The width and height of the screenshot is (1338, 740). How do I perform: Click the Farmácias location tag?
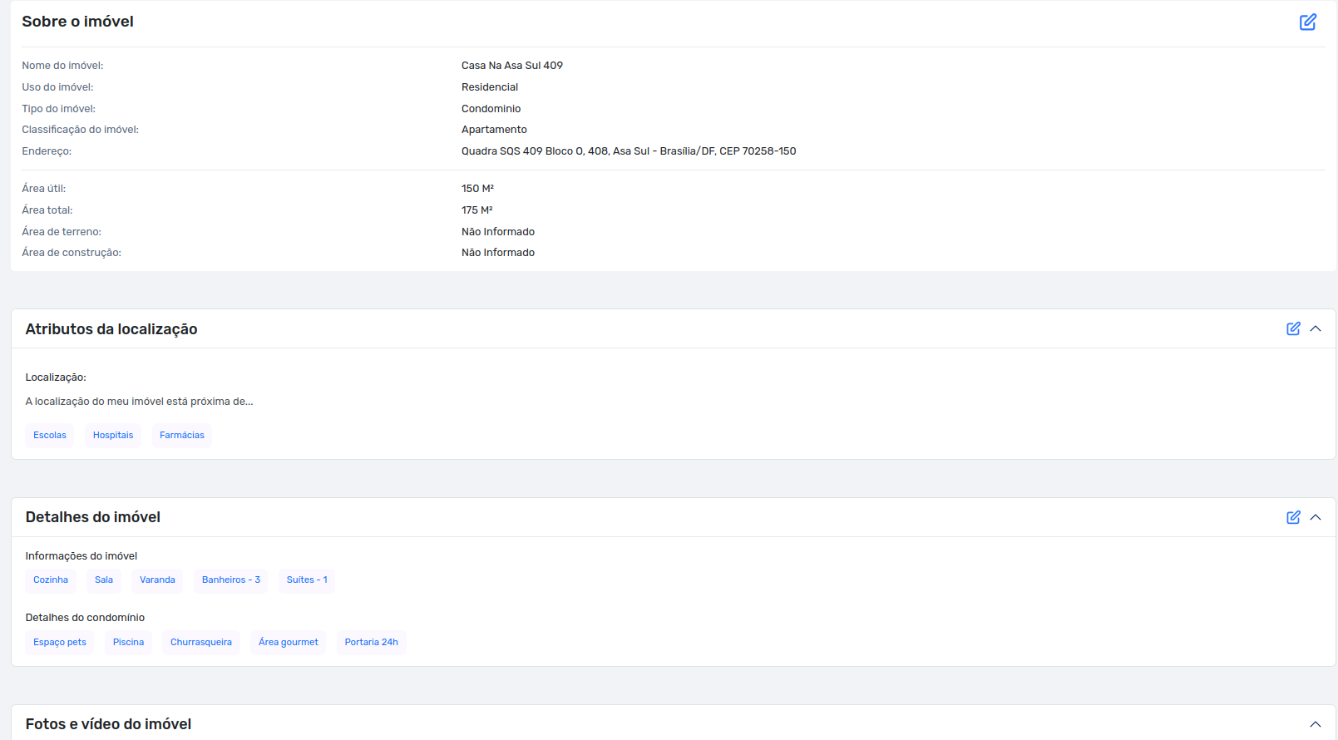[x=182, y=436]
